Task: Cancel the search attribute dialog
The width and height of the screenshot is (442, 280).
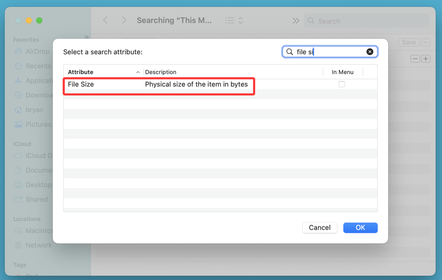Action: tap(320, 227)
